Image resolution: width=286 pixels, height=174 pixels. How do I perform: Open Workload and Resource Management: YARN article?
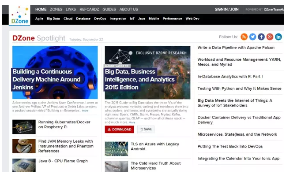tap(239, 62)
